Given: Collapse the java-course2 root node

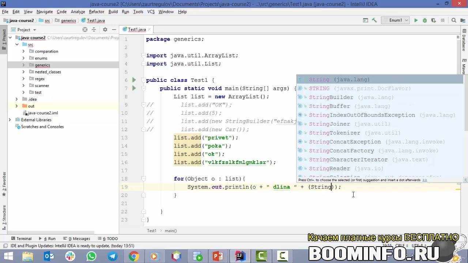Looking at the screenshot, I should tap(10, 38).
